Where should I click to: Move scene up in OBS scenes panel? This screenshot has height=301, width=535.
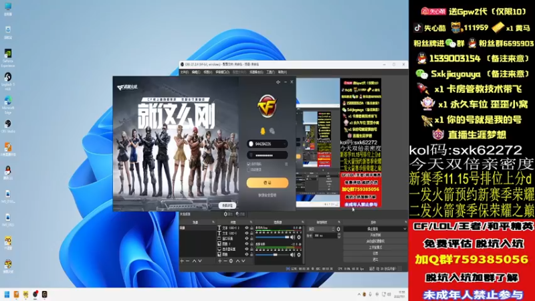point(194,261)
